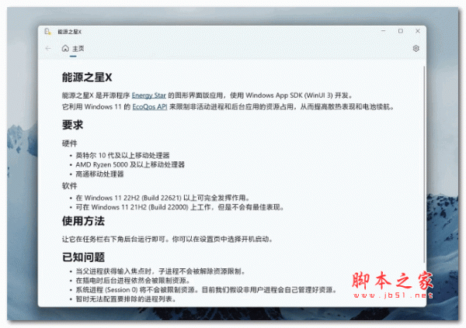Viewport: 466px width, 328px height.
Task: Click the Windows 11 21H2 Build 22000 line
Action: pos(180,207)
